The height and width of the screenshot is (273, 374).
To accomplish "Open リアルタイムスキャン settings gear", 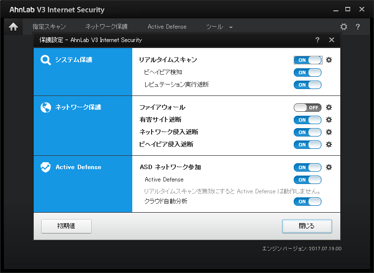I will [x=329, y=60].
